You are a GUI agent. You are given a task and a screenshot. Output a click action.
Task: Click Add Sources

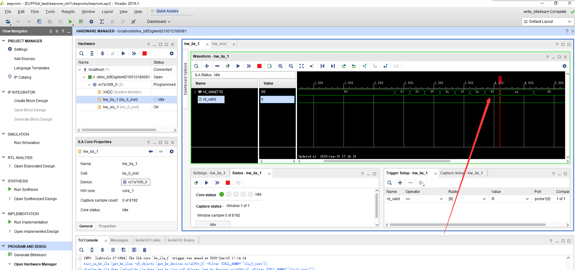coord(24,59)
